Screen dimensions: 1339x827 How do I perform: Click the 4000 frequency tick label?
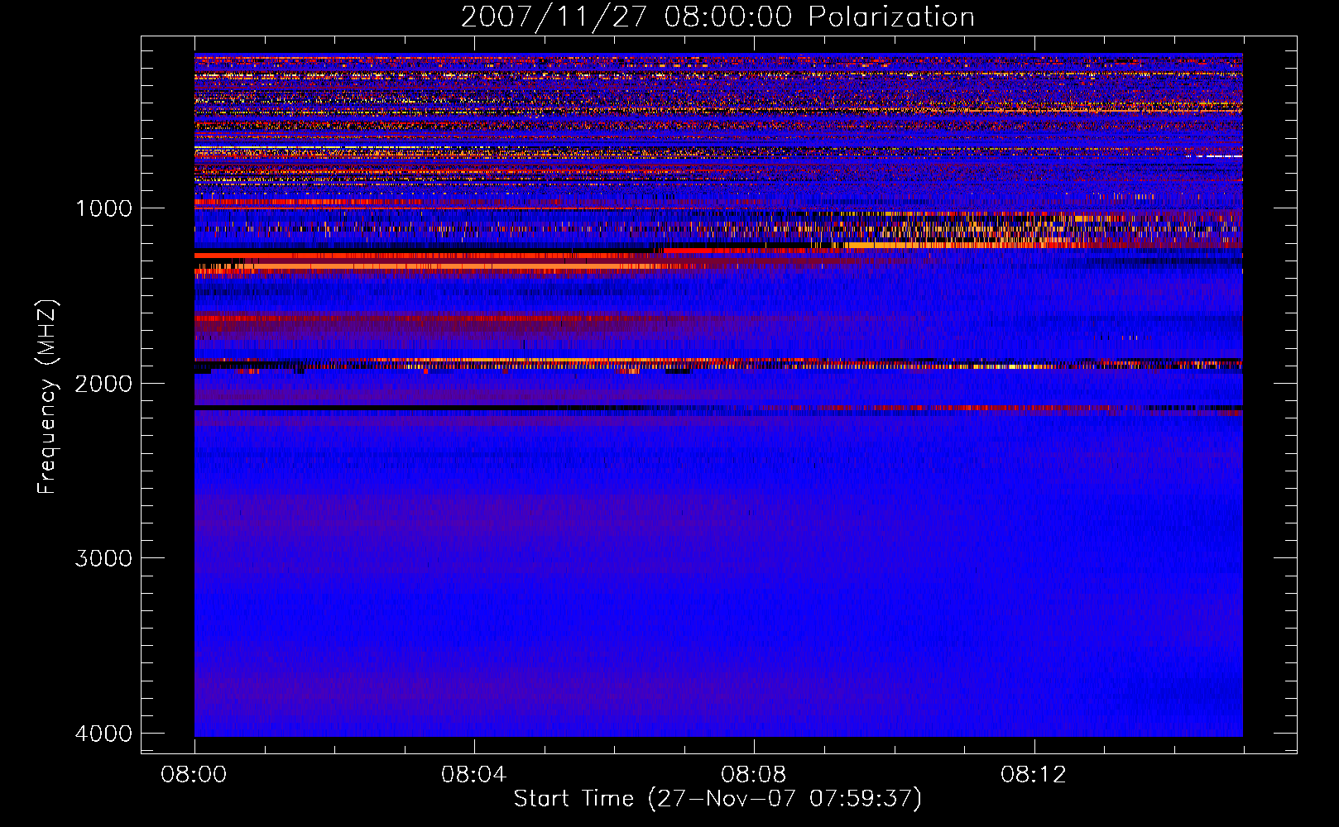104,734
